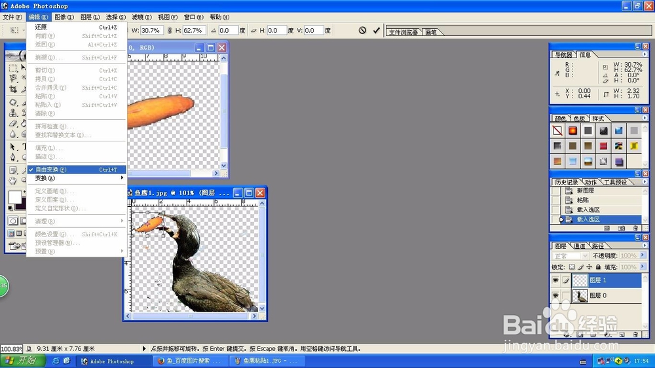Open the 变换 submenu

(x=76, y=178)
